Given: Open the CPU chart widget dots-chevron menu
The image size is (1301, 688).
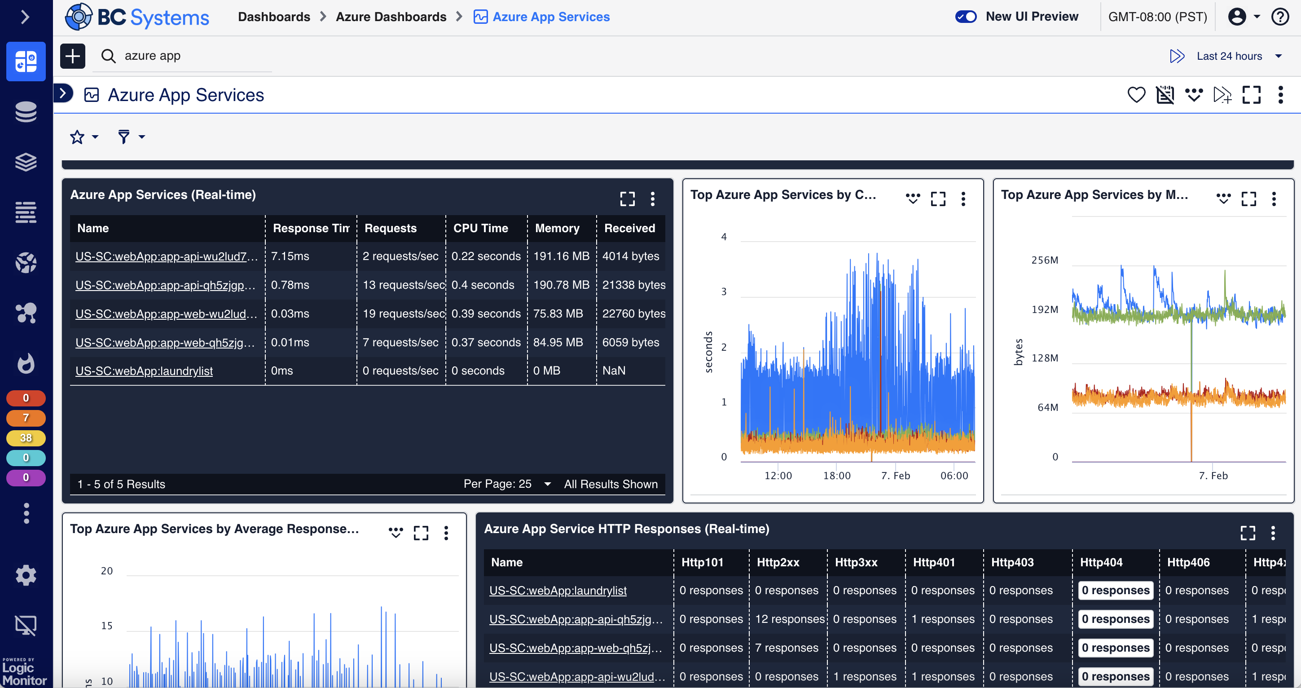Looking at the screenshot, I should (x=913, y=198).
